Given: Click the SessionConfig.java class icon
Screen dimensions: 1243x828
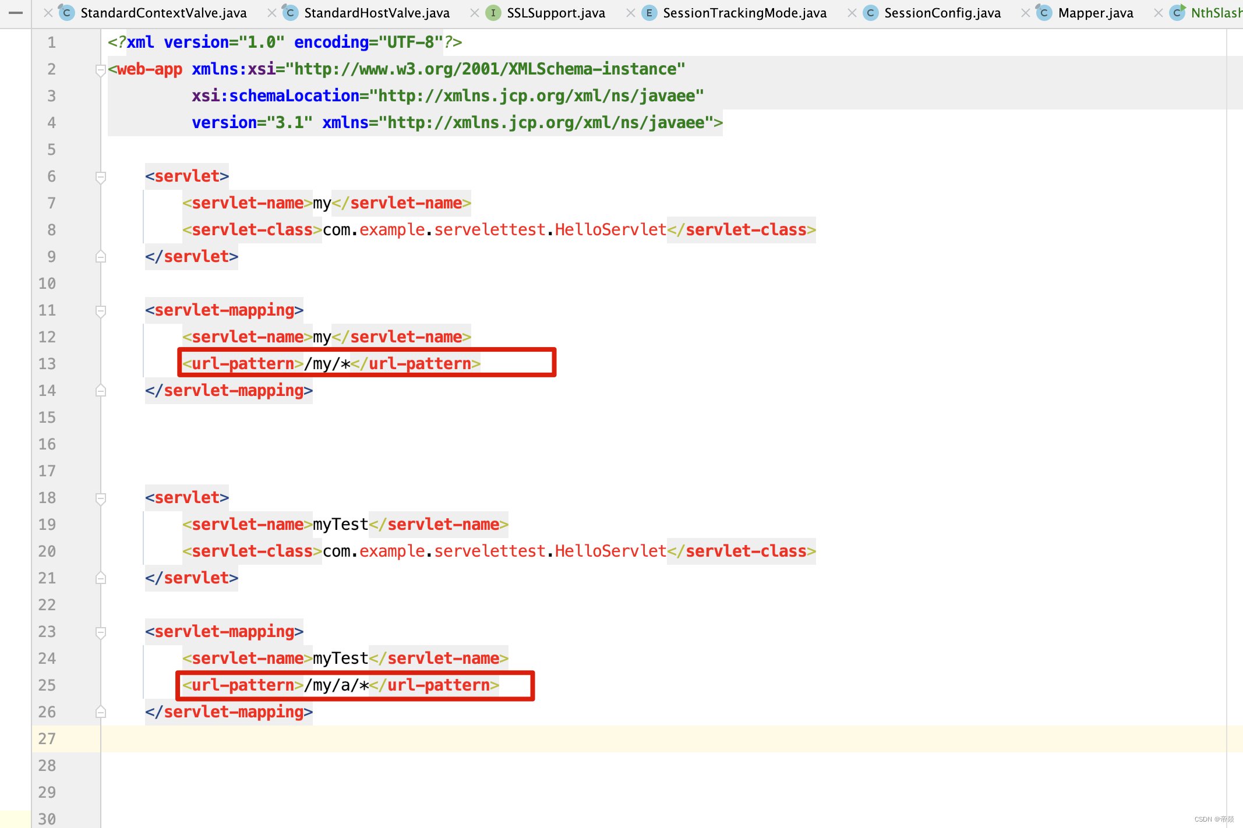Looking at the screenshot, I should tap(870, 13).
